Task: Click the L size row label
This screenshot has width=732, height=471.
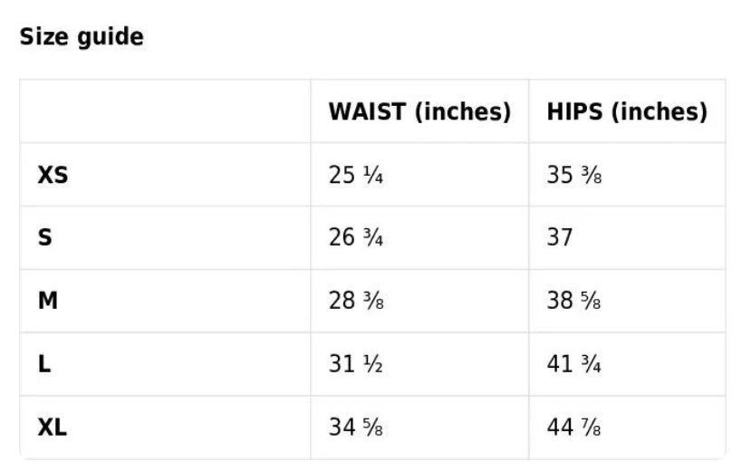Action: pos(44,363)
